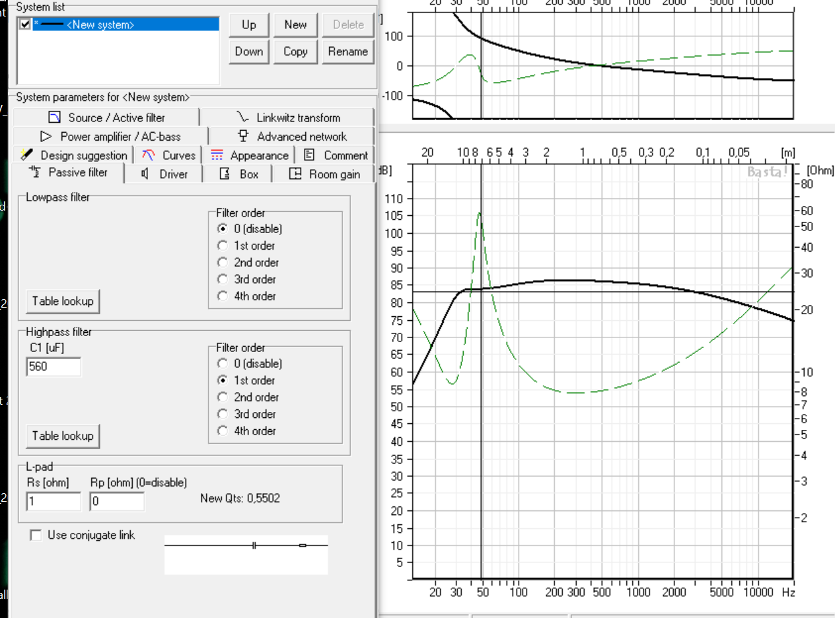Select highpass 3rd order radio button
835x618 pixels.
(223, 414)
